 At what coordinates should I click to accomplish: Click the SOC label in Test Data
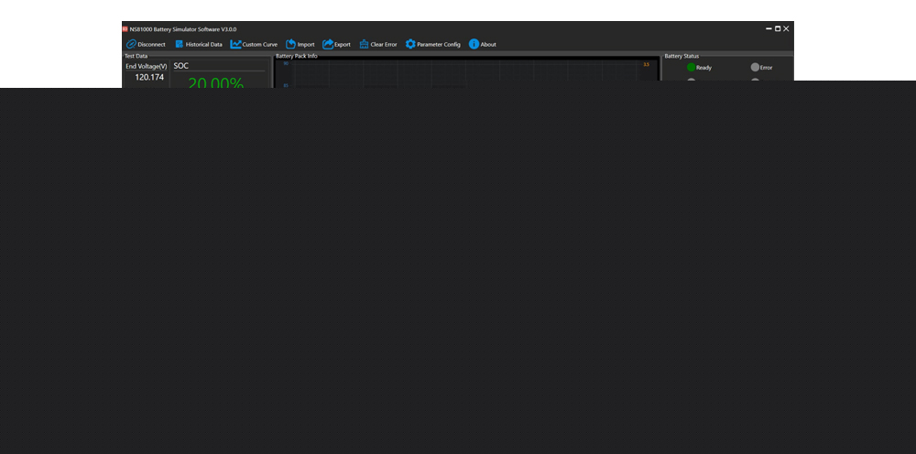(181, 66)
